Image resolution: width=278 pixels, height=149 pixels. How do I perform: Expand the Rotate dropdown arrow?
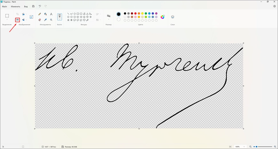click(x=26, y=14)
